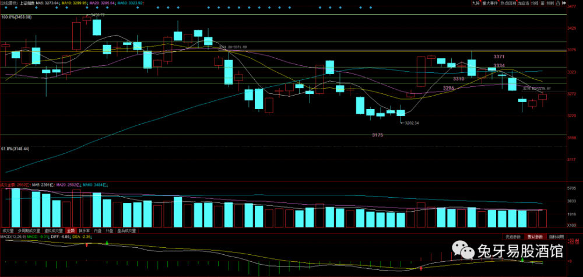Viewport: 583px width, 277px height.
Task: Click the lock icon in top toolbar
Action: [559, 3]
